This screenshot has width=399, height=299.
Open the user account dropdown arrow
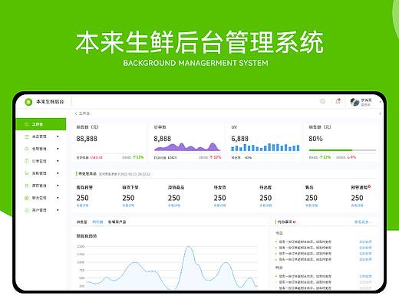tap(381, 102)
